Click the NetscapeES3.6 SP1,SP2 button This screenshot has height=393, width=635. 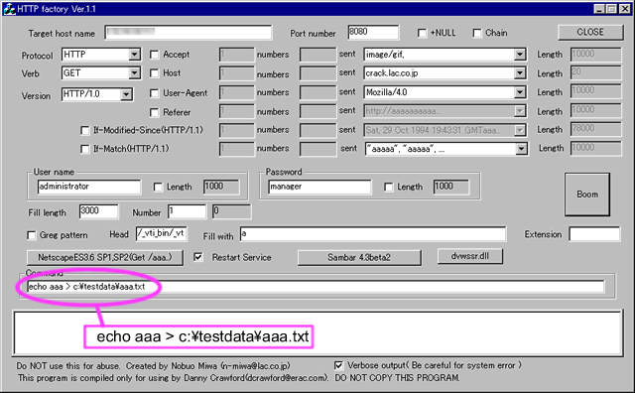click(105, 258)
